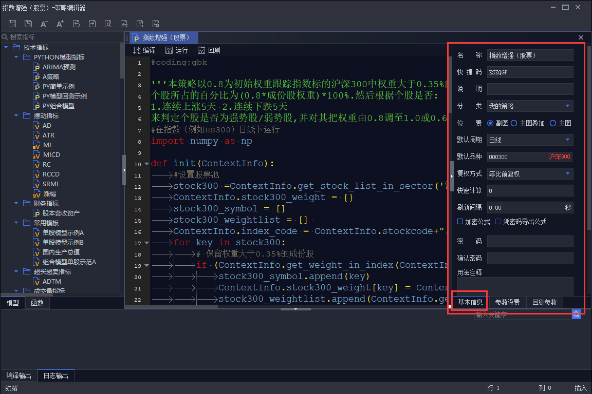
Task: Click the Find (magnifier document) toolbar icon
Action: 108,24
